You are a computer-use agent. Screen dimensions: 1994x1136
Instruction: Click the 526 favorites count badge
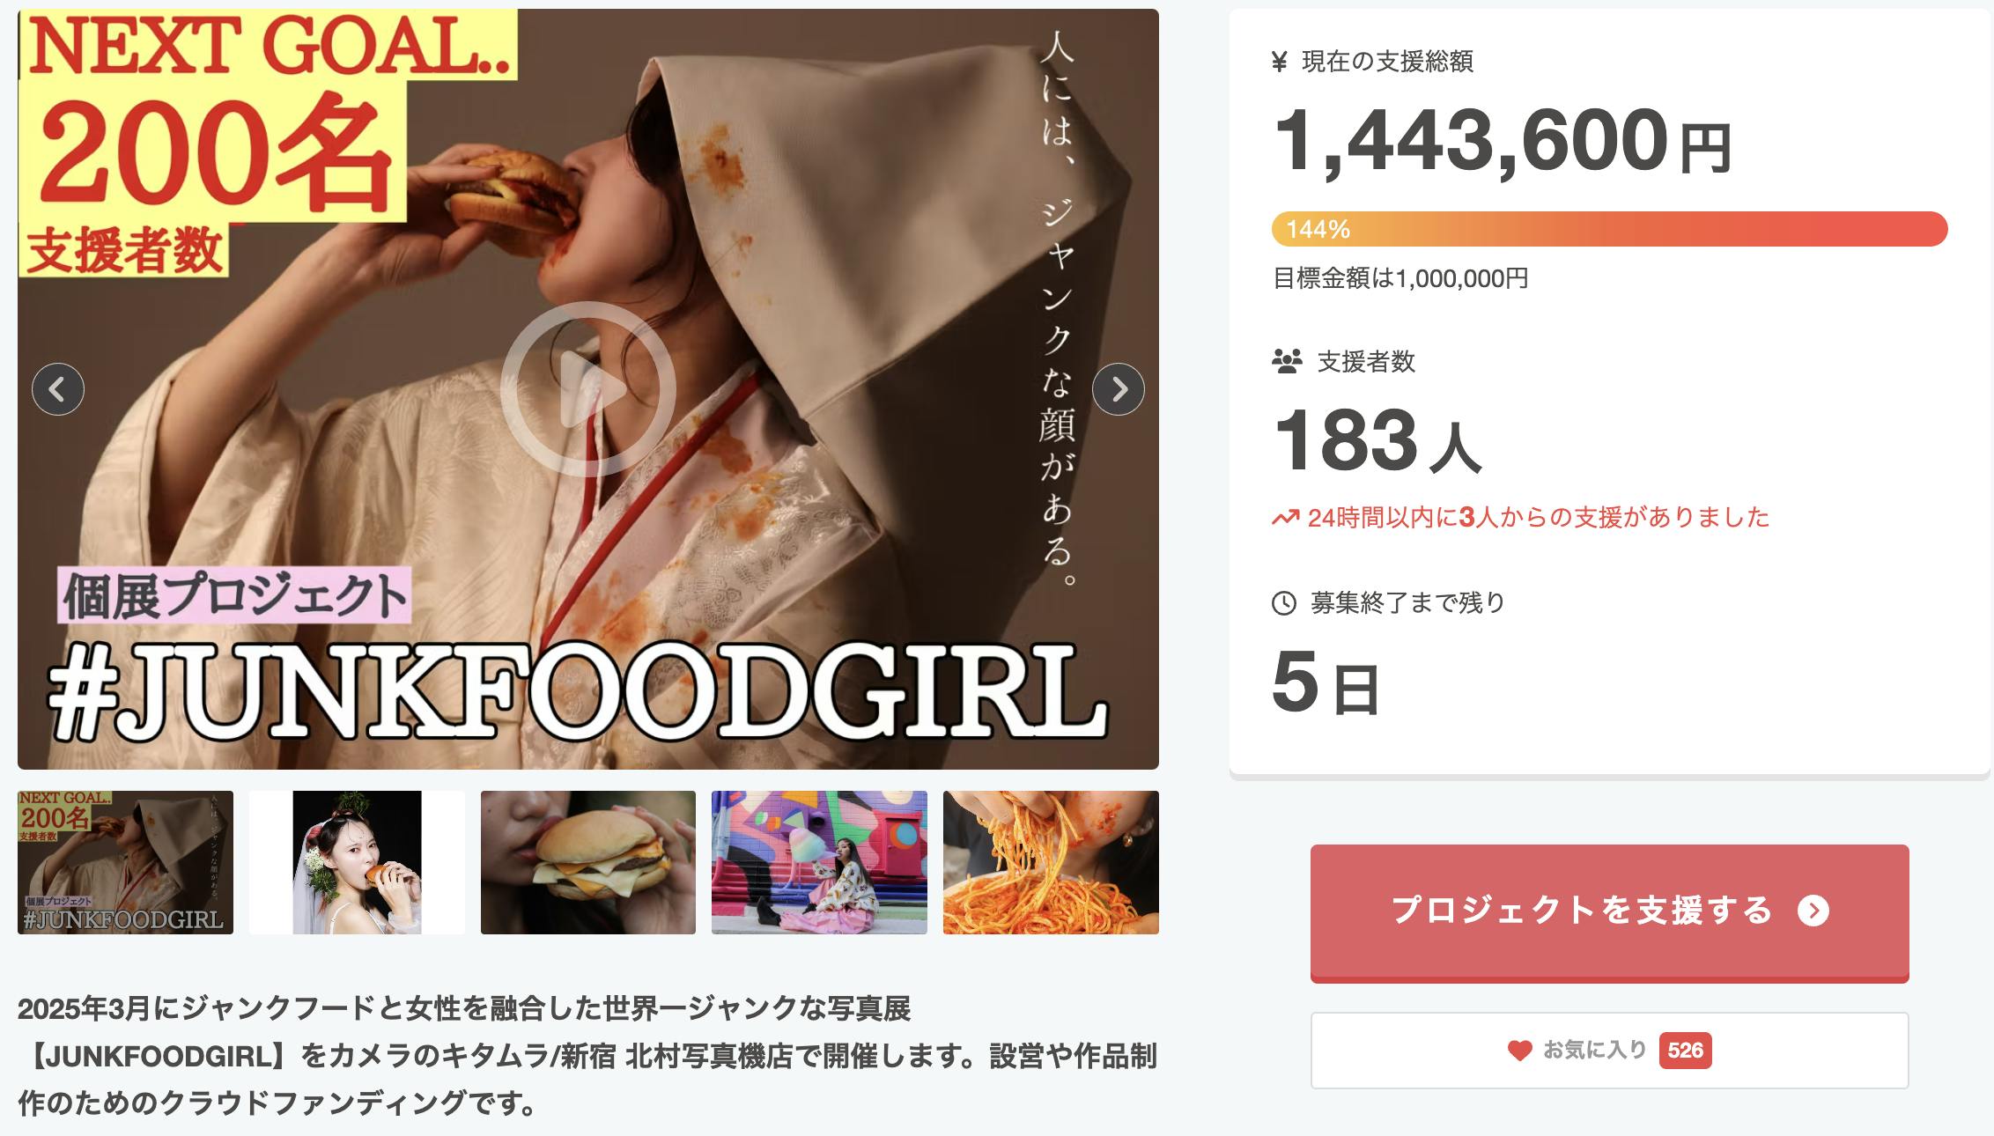tap(1685, 1051)
